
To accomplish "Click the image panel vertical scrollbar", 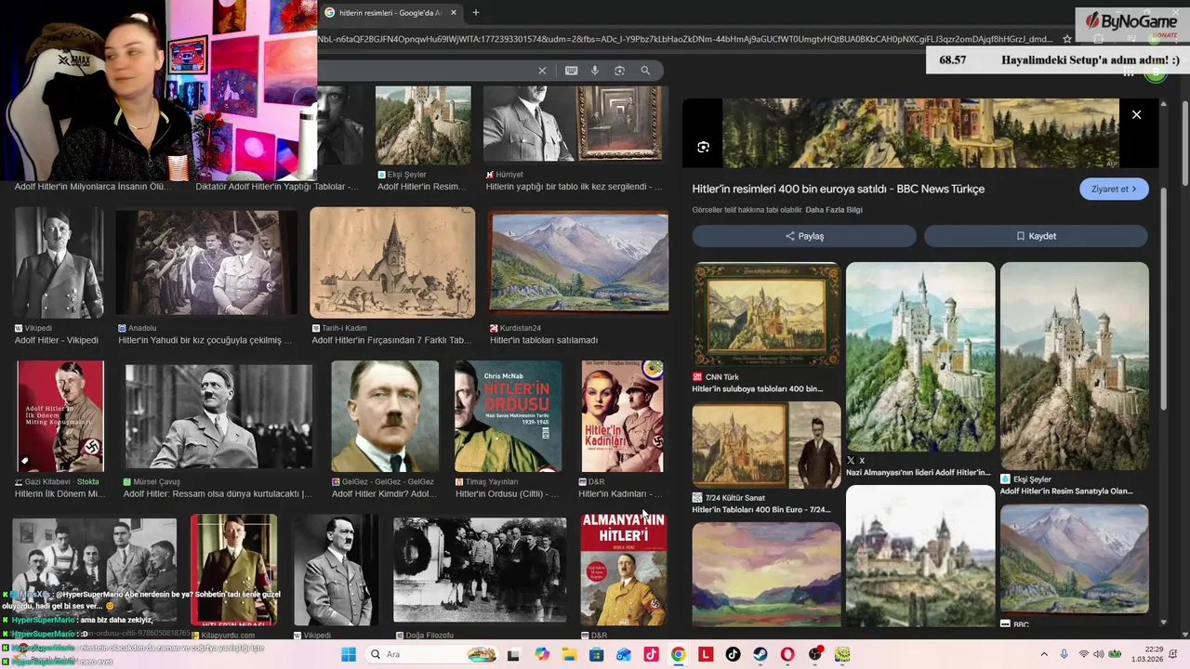I will pos(1164,297).
